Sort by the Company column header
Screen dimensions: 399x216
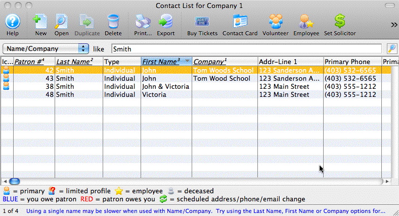click(225, 62)
